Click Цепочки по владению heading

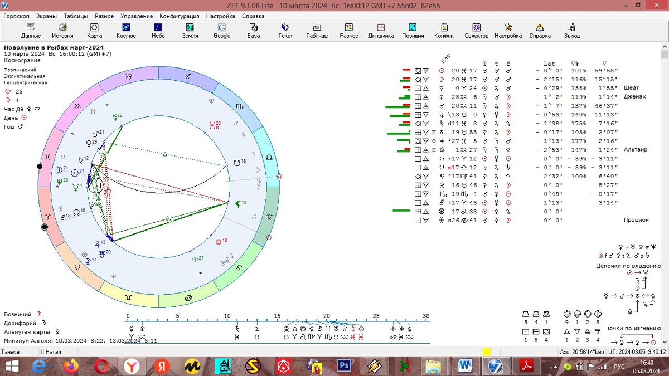[x=628, y=266]
